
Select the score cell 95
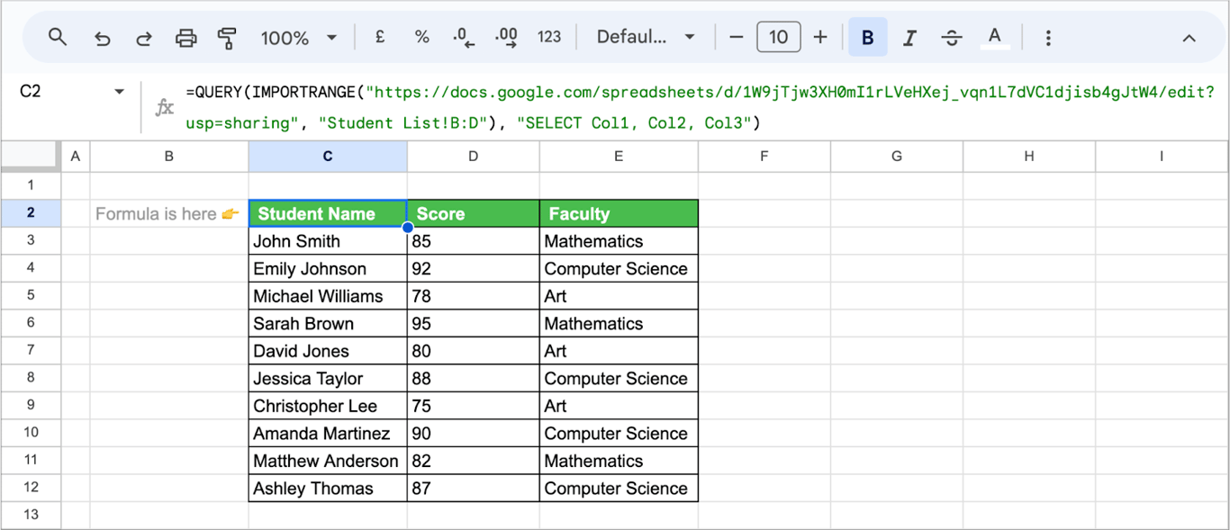tap(474, 323)
